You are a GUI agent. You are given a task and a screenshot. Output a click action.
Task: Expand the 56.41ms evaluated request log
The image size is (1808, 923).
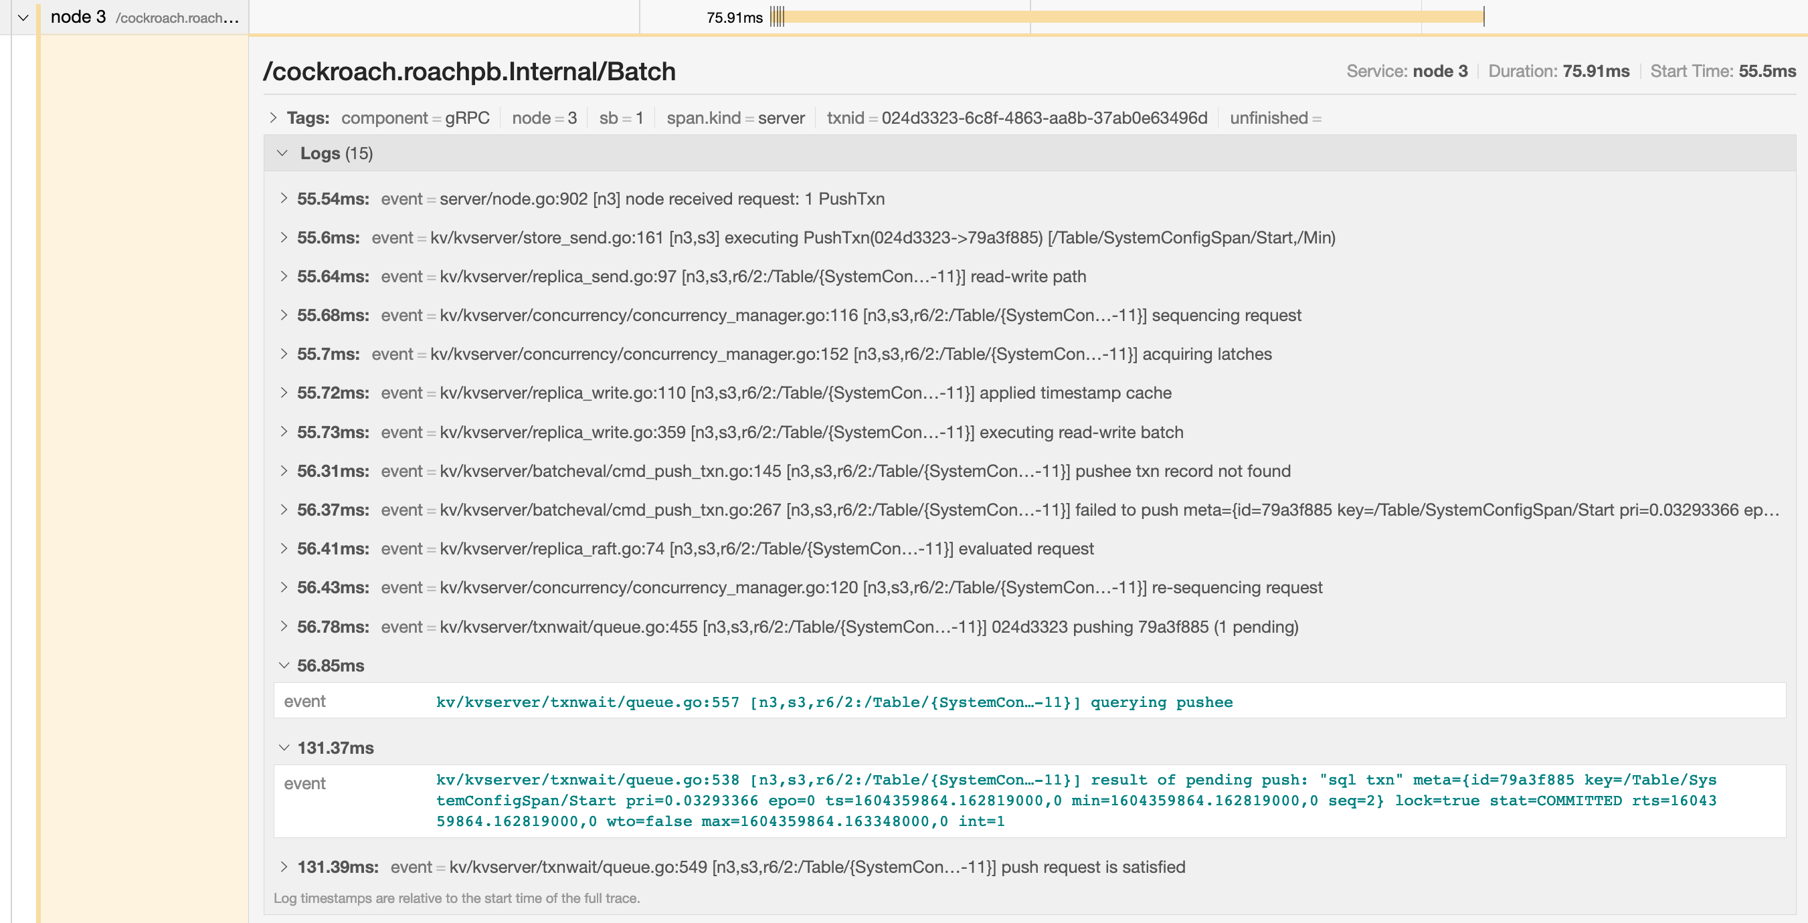pyautogui.click(x=284, y=548)
